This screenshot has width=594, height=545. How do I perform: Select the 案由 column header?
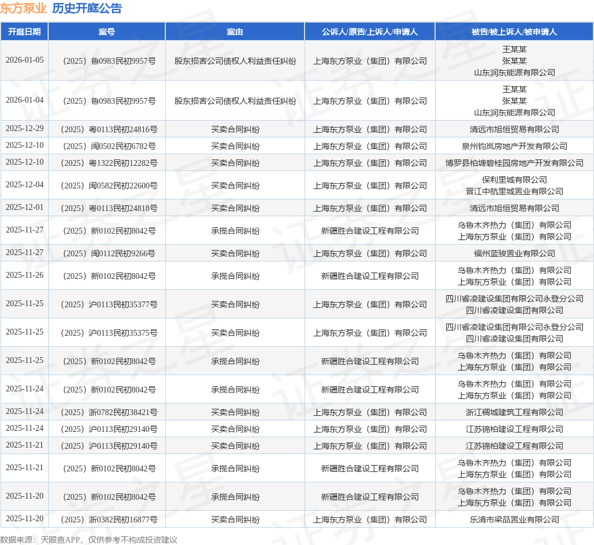pos(235,32)
